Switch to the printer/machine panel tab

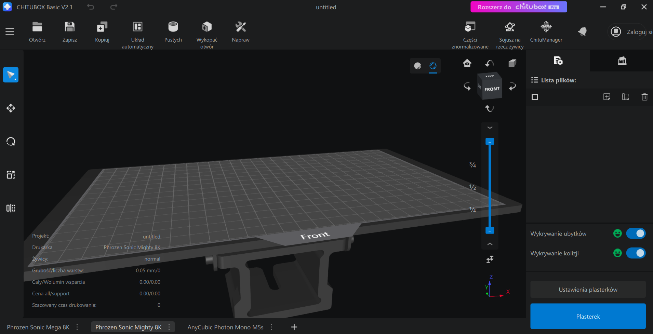coord(622,61)
